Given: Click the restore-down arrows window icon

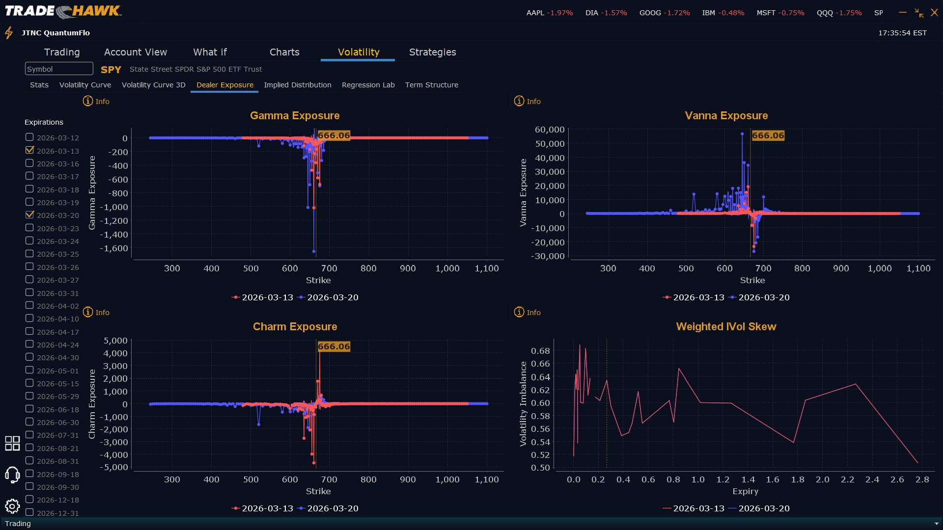Looking at the screenshot, I should 918,13.
